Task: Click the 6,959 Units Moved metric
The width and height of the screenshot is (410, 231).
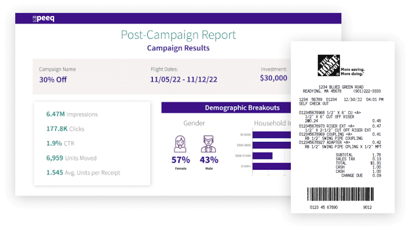Action: pos(71,158)
